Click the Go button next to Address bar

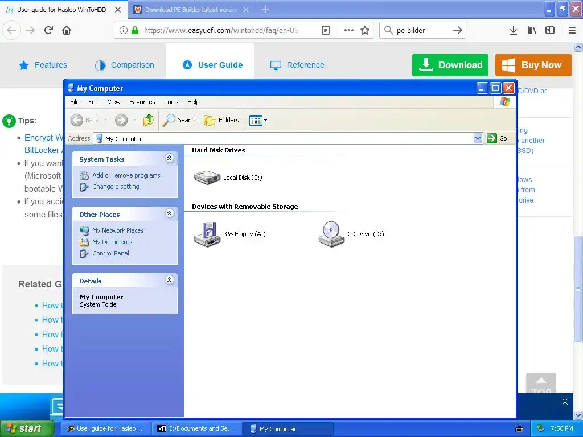click(497, 138)
